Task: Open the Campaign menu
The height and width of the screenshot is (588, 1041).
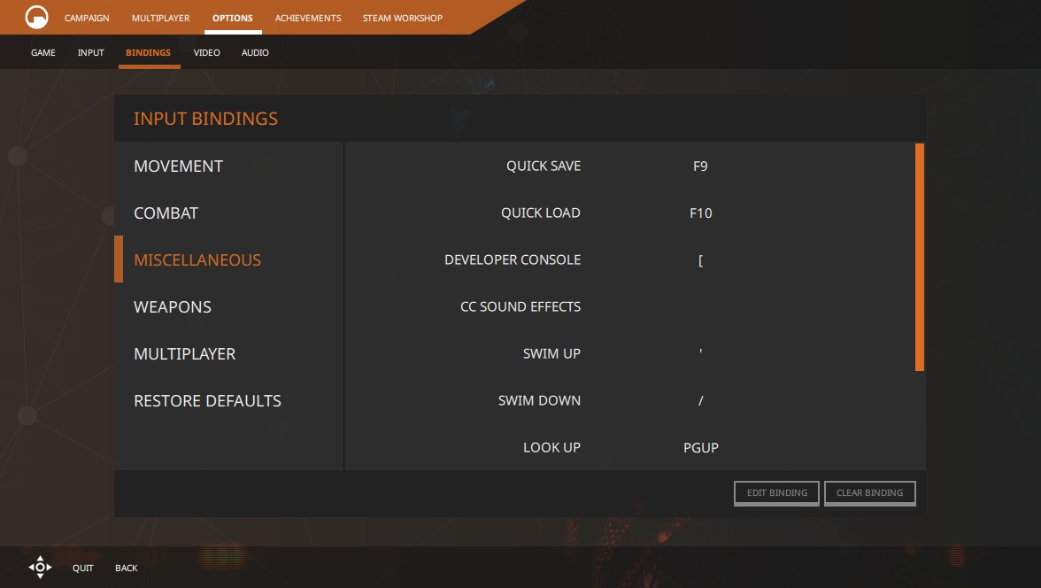Action: [x=87, y=18]
